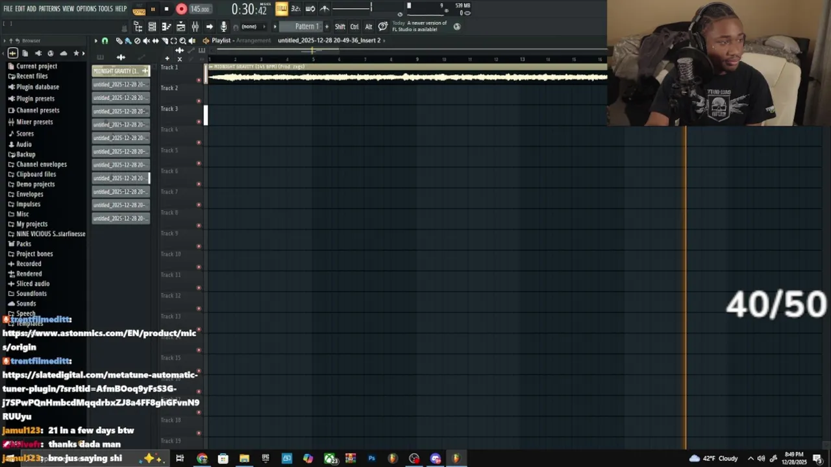
Task: Show browser files tab icon
Action: 25,53
